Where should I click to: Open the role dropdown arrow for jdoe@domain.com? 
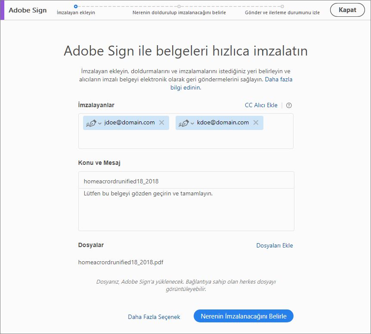(x=100, y=124)
